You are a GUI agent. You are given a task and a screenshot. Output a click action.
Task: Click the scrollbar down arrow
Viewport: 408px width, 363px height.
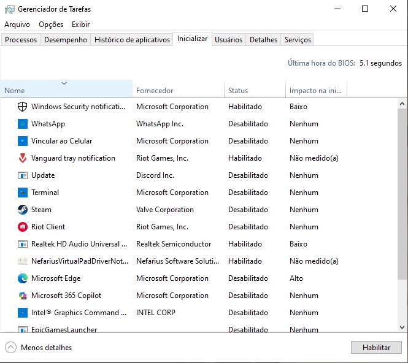(402, 327)
